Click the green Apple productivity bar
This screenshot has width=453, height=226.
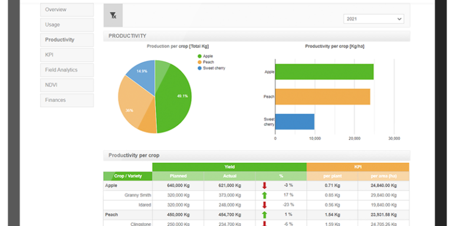pyautogui.click(x=324, y=72)
